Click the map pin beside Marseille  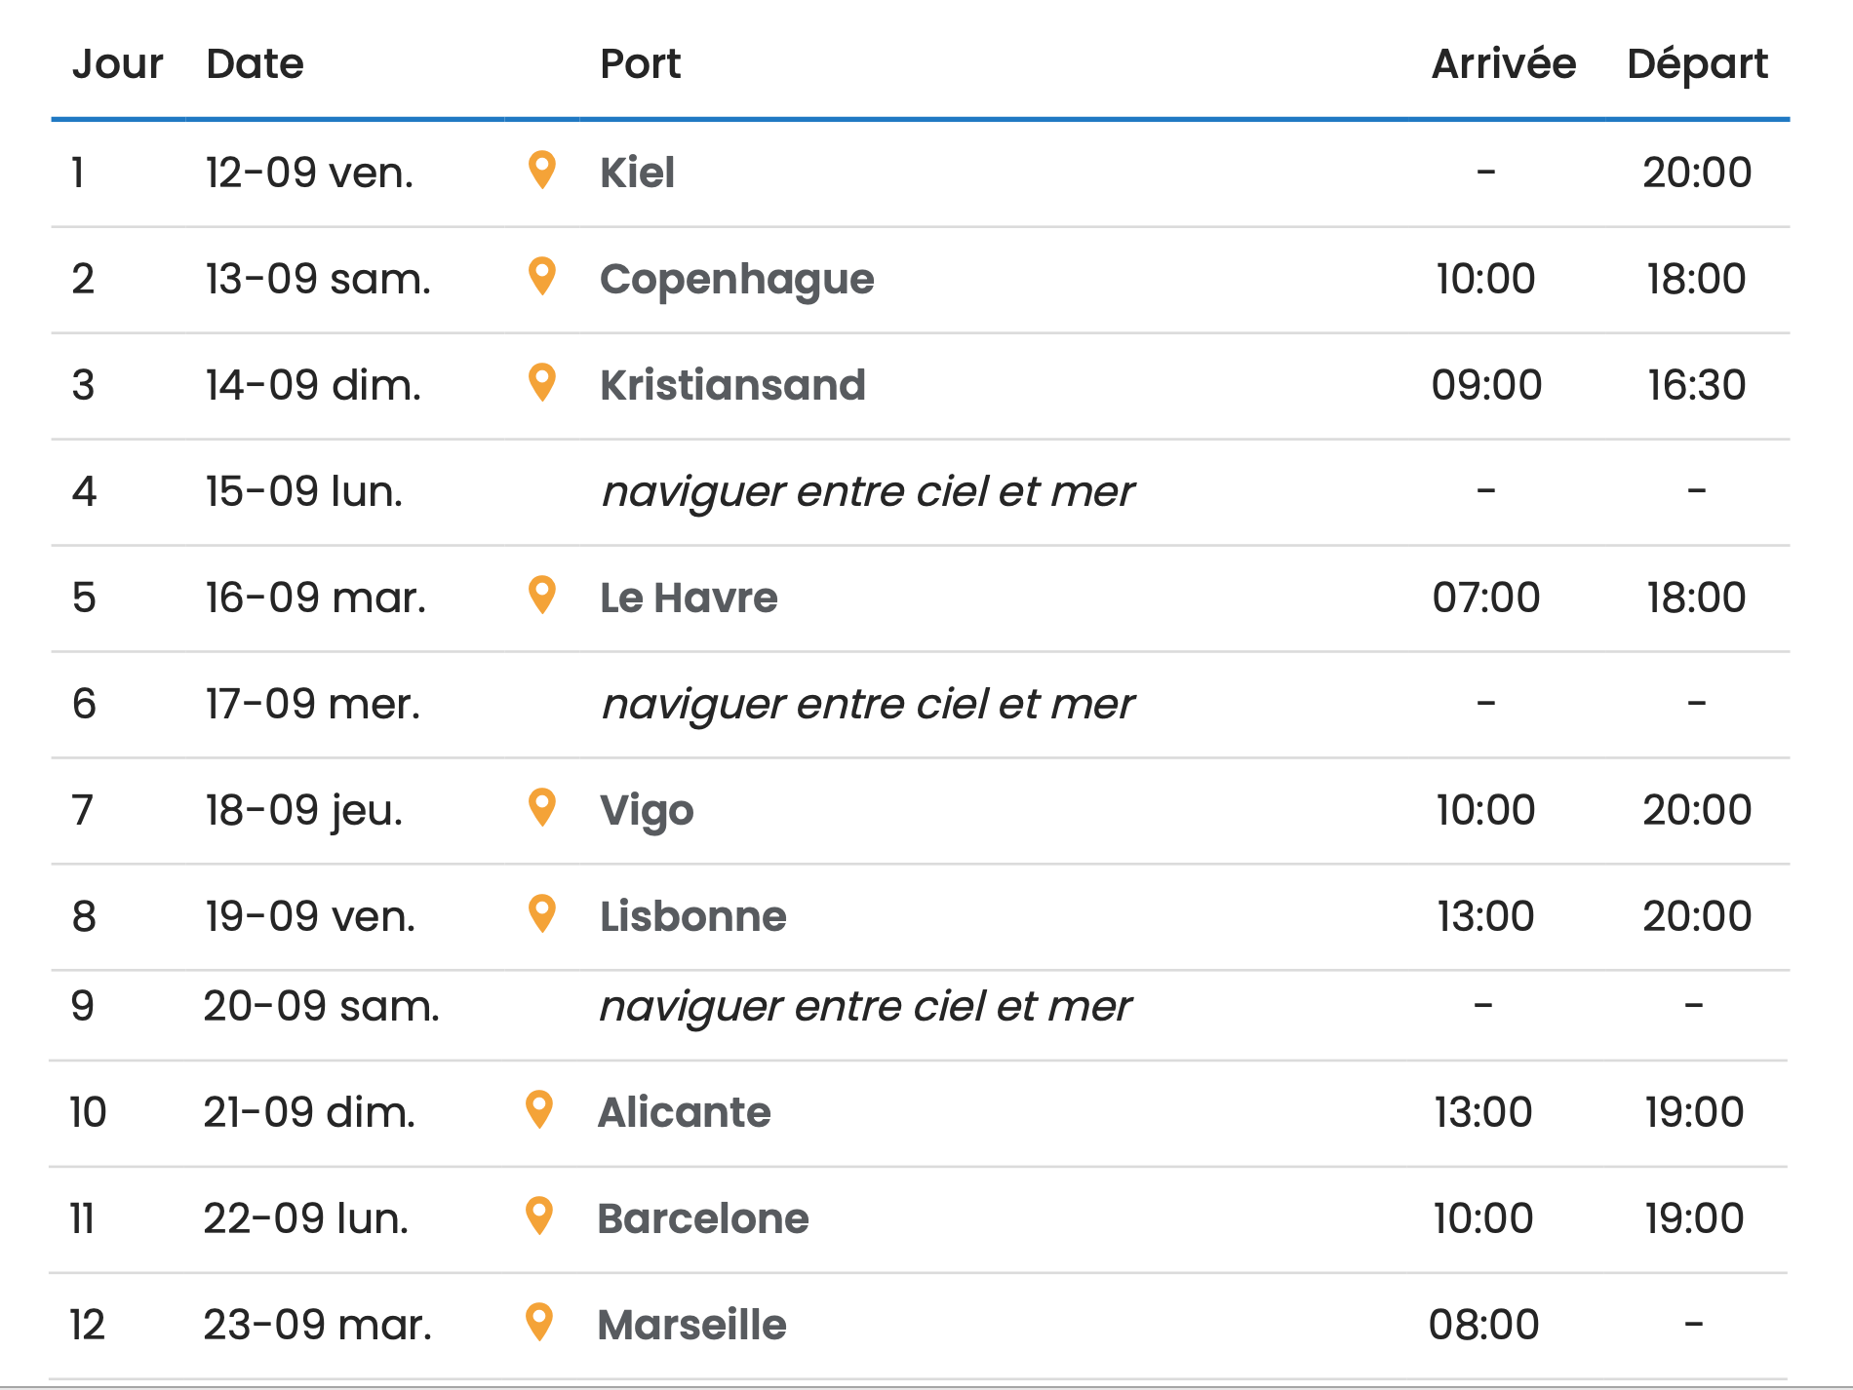pos(539,1322)
